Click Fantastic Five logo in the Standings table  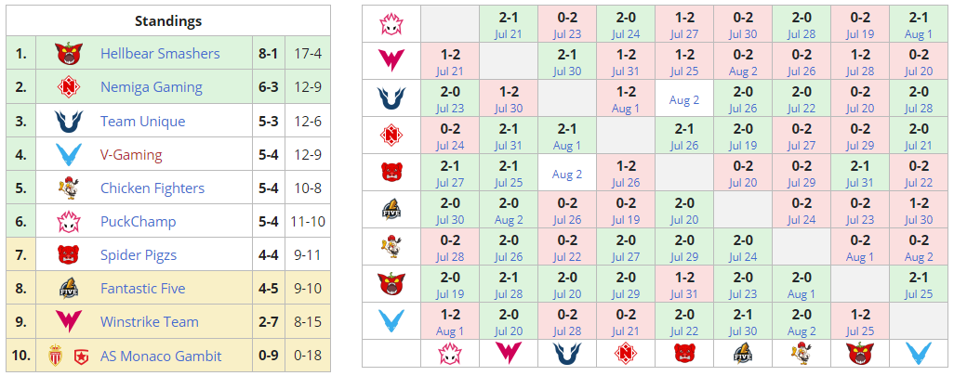[68, 289]
